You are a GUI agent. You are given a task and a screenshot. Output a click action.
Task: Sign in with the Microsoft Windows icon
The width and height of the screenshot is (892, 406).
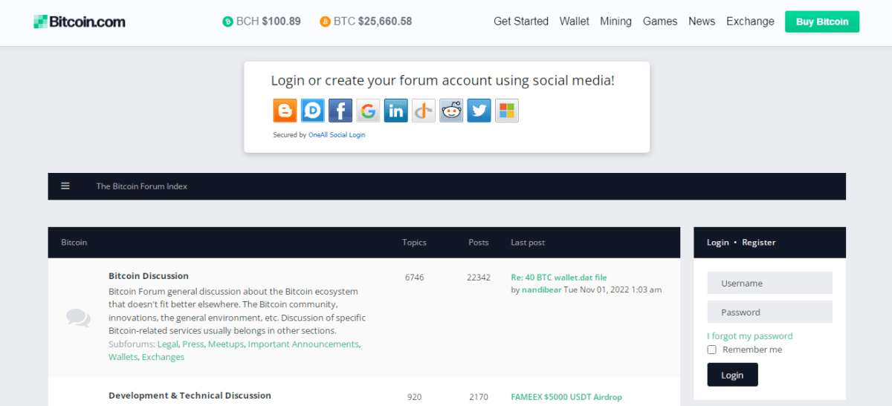point(507,111)
